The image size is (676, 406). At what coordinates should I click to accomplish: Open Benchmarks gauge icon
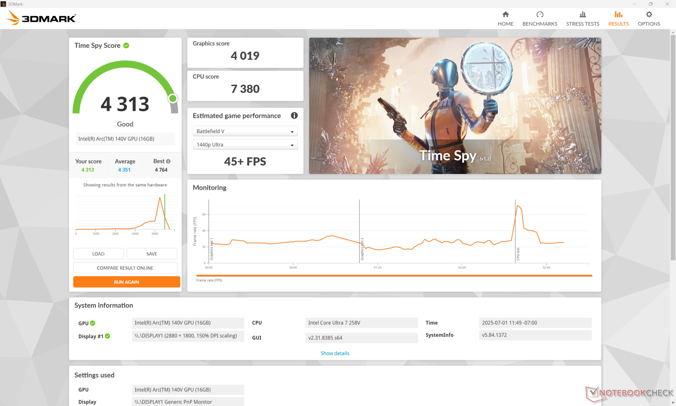[x=539, y=14]
